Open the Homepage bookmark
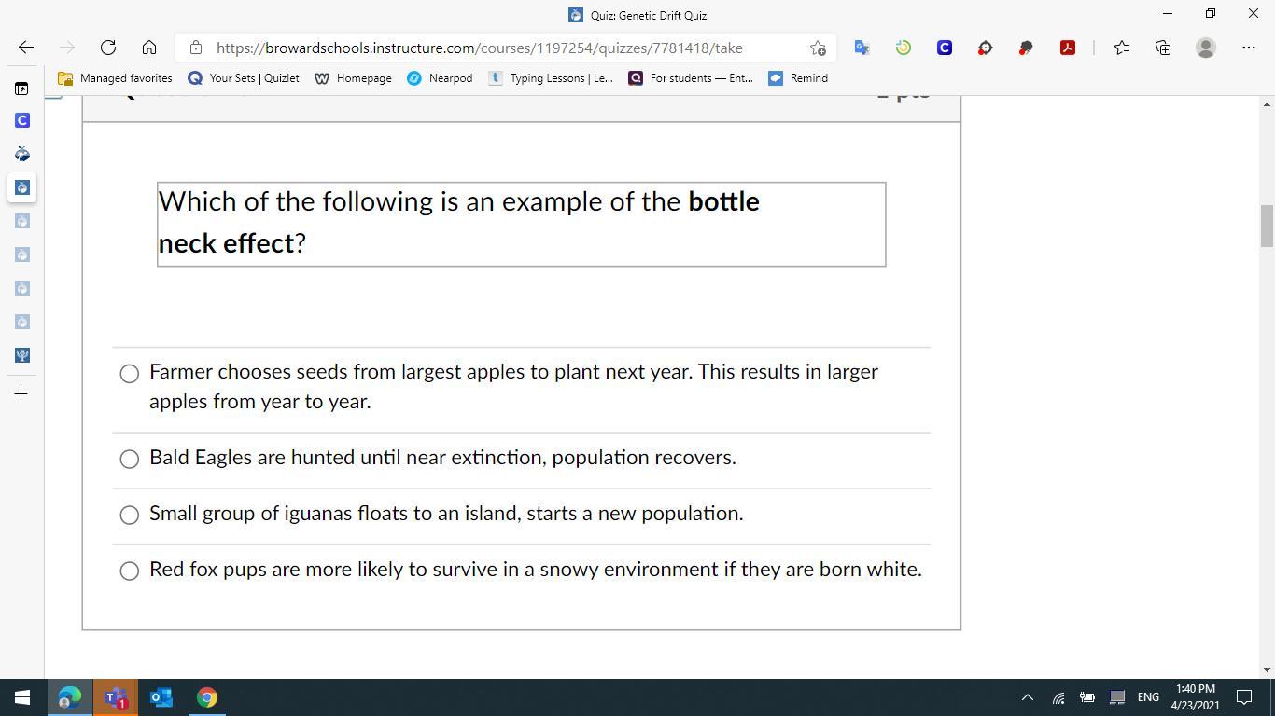This screenshot has height=716, width=1275. [x=353, y=78]
